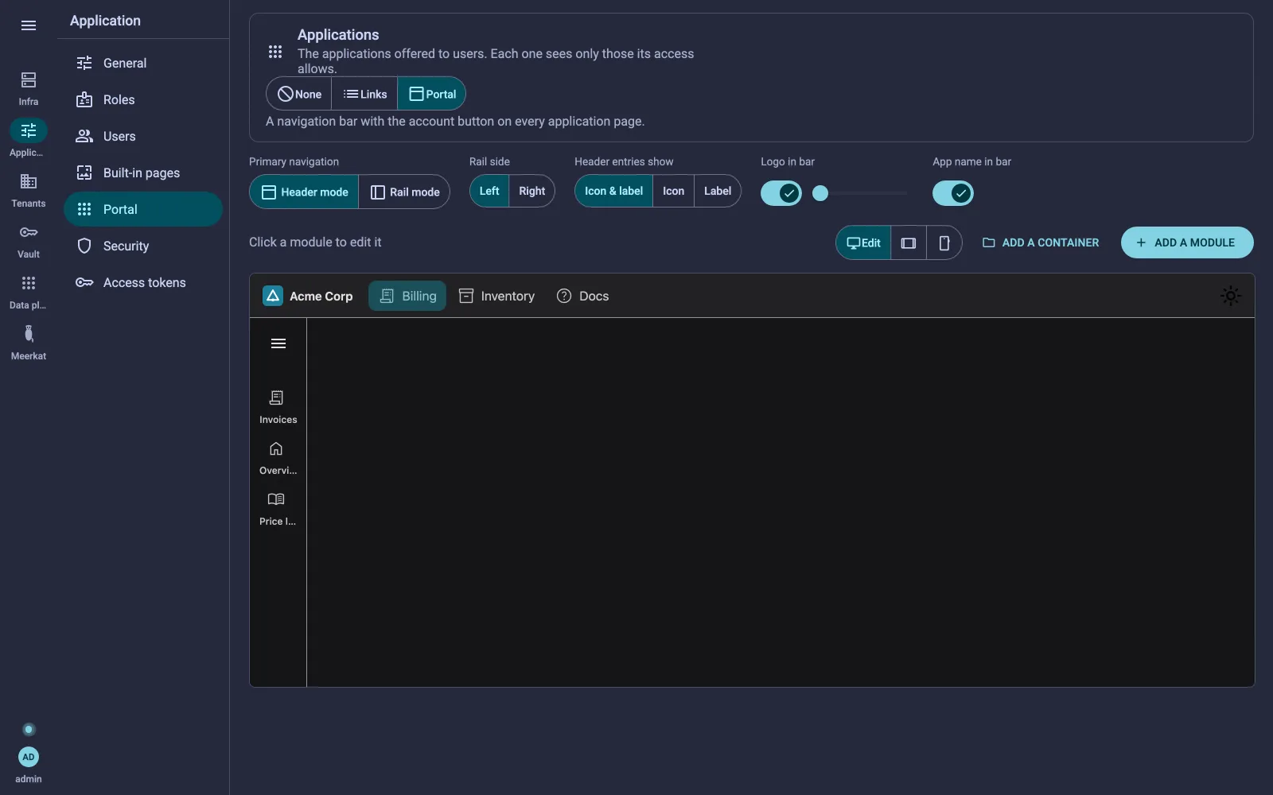Image resolution: width=1273 pixels, height=795 pixels.
Task: Show header entries as Icon only
Action: pyautogui.click(x=673, y=191)
